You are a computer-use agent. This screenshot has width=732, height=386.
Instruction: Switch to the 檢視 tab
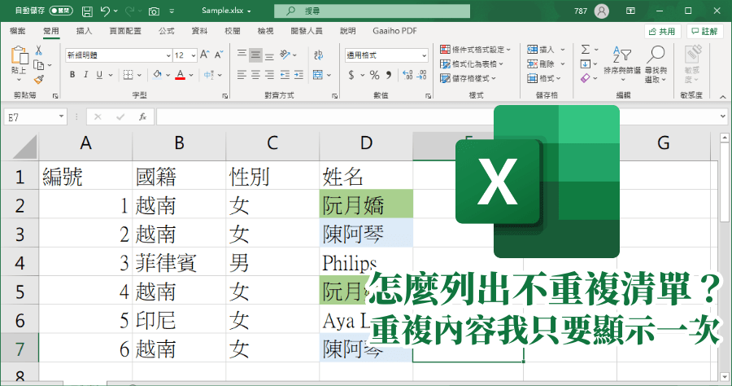(265, 31)
